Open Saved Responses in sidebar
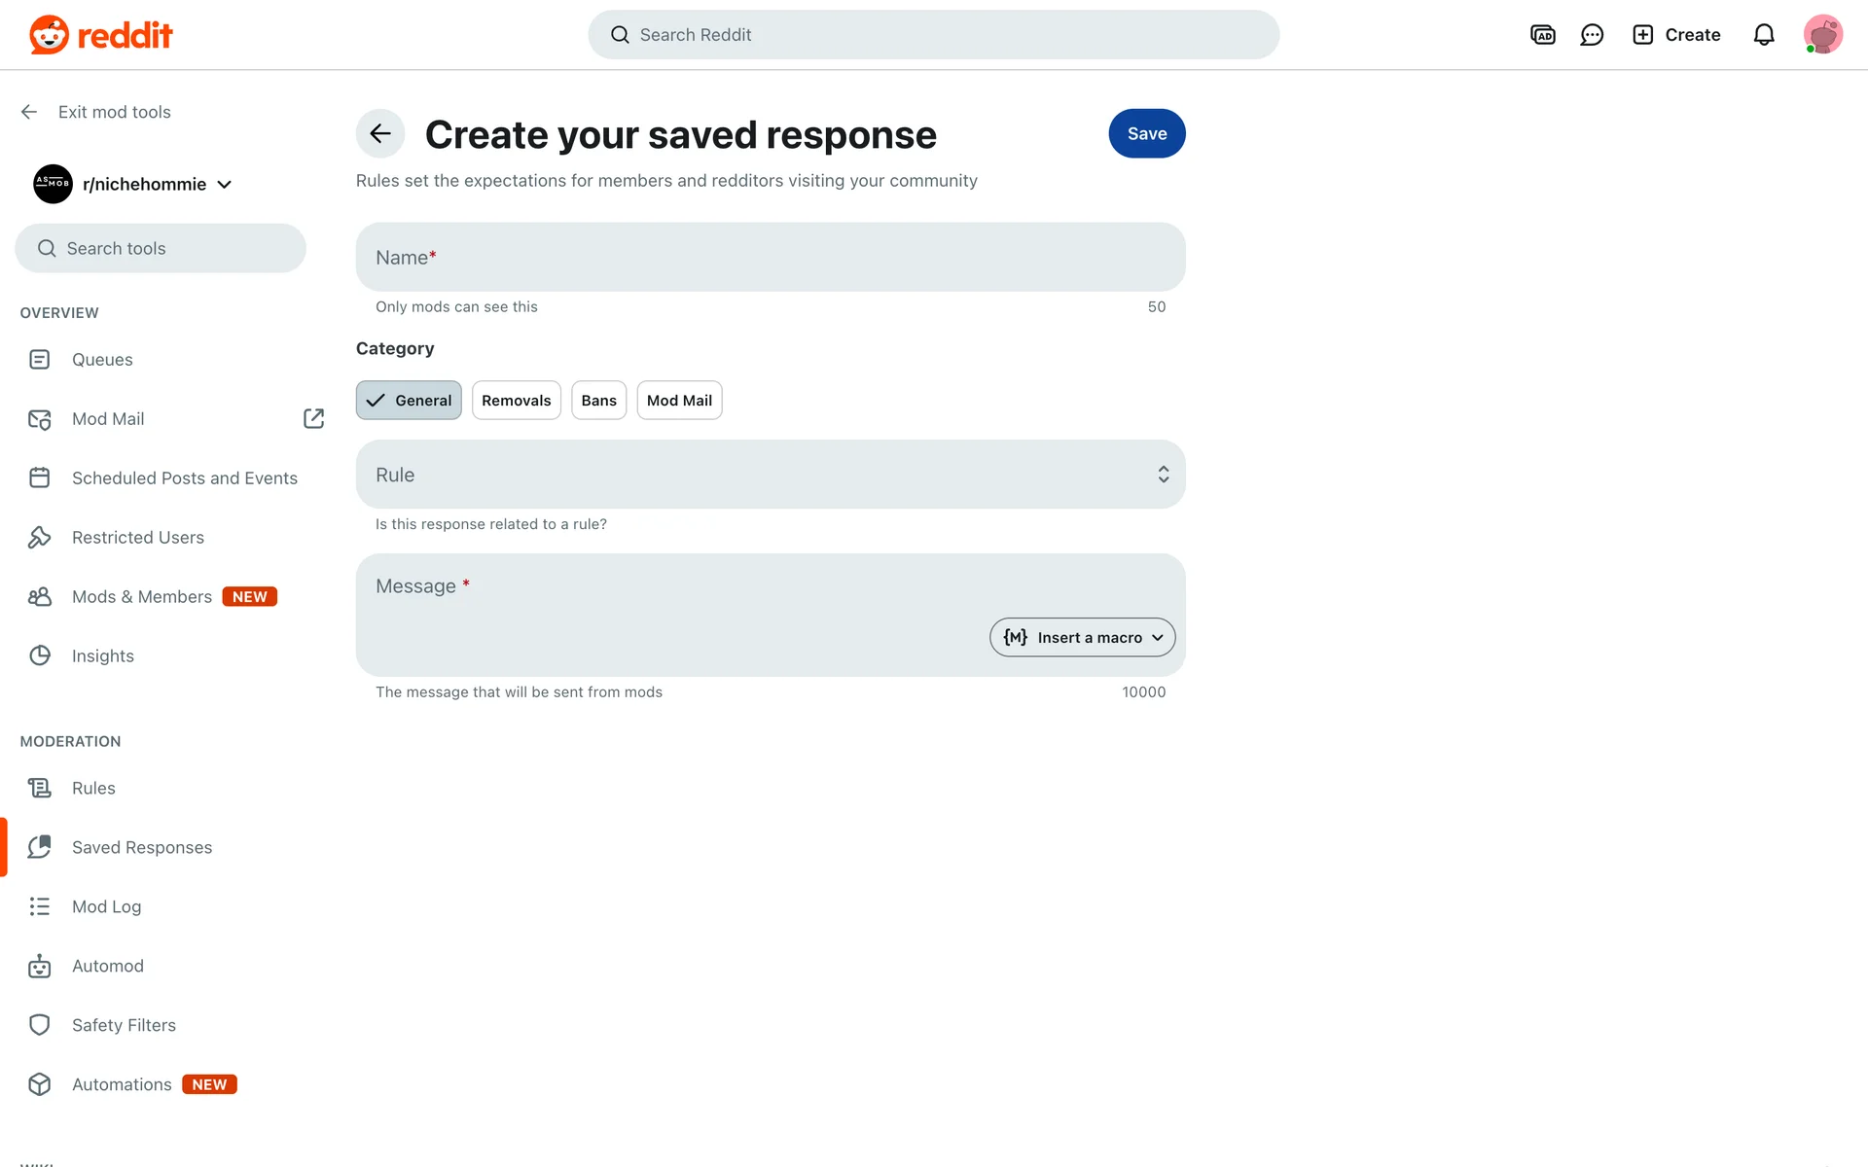1868x1167 pixels. point(141,847)
